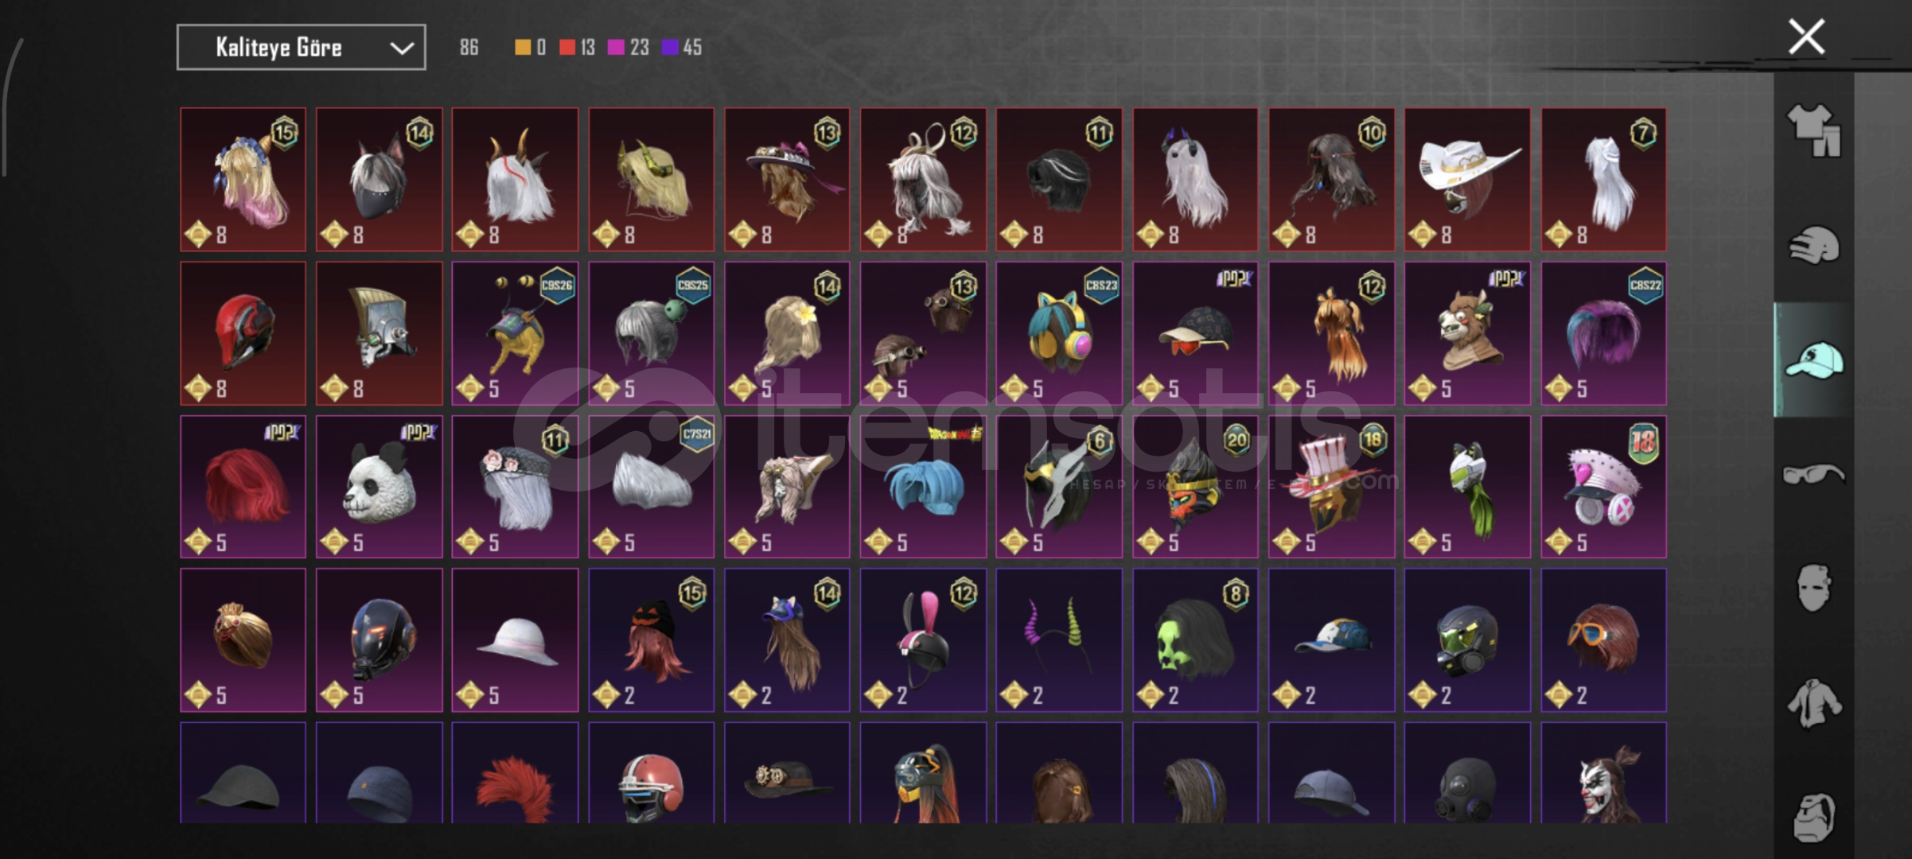Select the panda head mask item
This screenshot has height=859, width=1912.
point(379,487)
